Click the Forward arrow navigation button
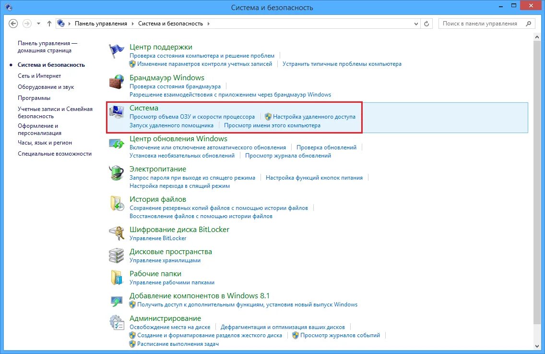 pos(27,24)
